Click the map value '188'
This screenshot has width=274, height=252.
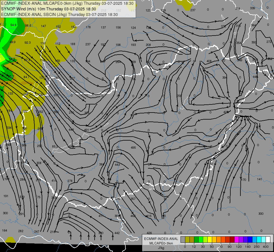(73, 44)
